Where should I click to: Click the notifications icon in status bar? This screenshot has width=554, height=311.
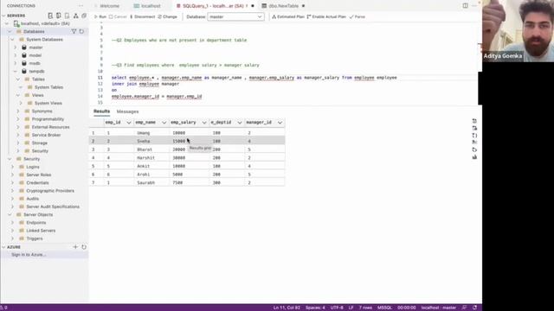(x=474, y=308)
